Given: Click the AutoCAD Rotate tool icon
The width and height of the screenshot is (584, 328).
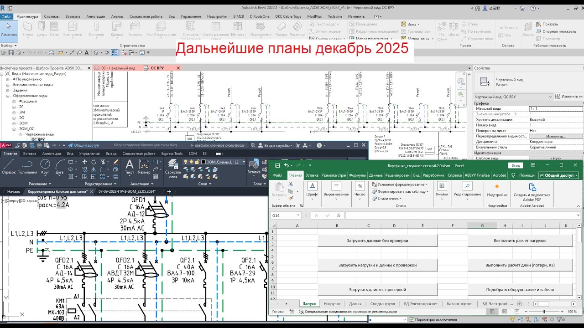Looking at the screenshot, I should (x=94, y=162).
